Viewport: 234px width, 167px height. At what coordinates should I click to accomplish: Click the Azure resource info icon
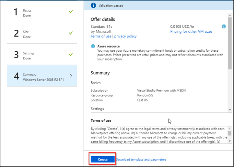coord(93,46)
